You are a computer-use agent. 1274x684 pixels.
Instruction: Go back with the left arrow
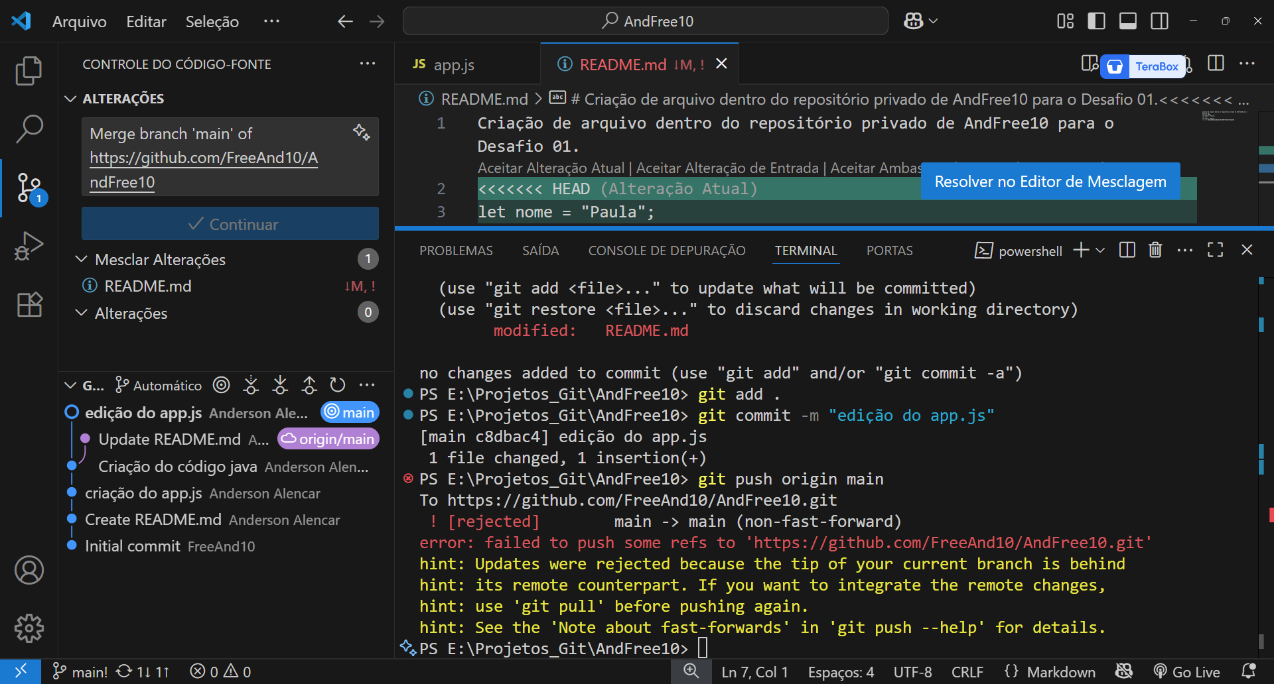click(345, 21)
